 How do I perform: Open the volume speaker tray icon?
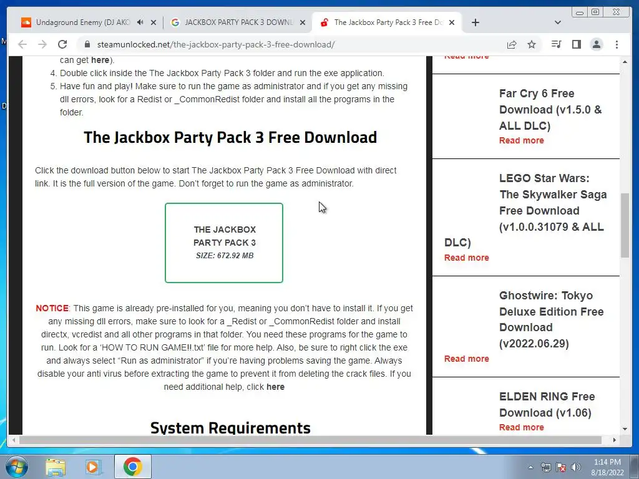click(576, 467)
